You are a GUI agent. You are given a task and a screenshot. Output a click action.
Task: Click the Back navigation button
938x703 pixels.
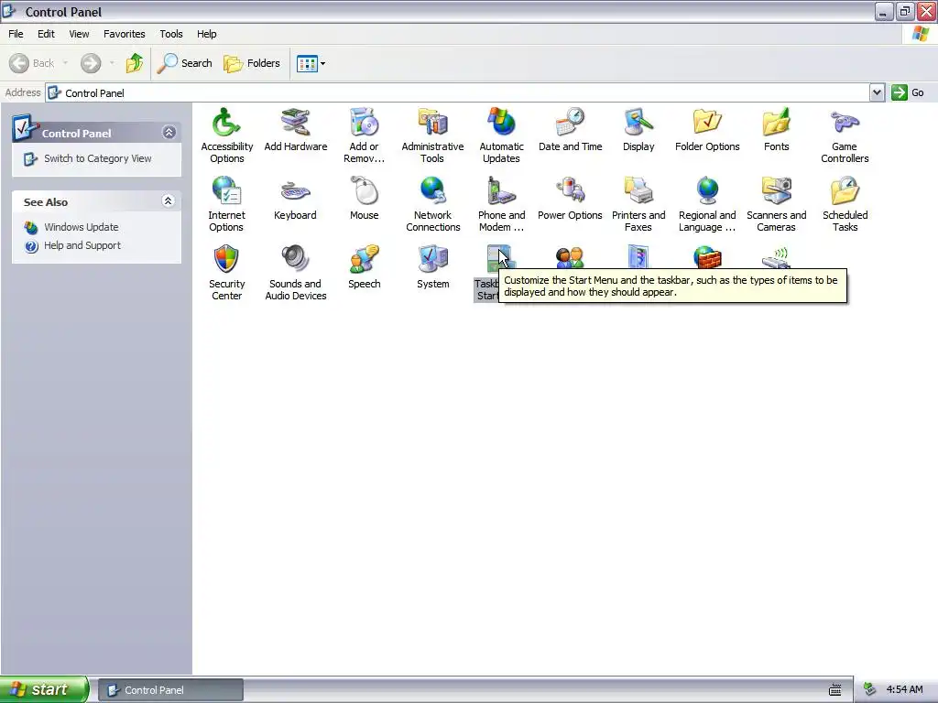tap(32, 63)
